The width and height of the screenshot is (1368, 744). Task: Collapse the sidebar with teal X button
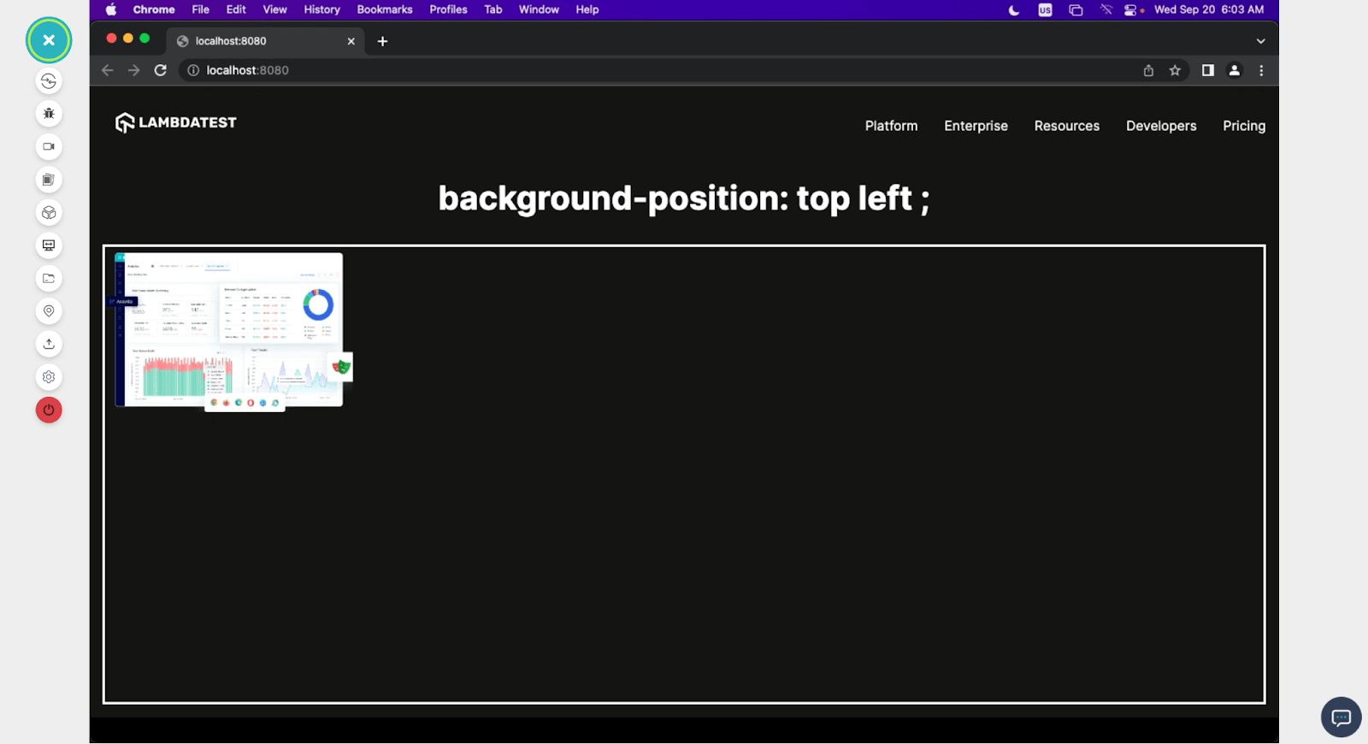coord(49,40)
